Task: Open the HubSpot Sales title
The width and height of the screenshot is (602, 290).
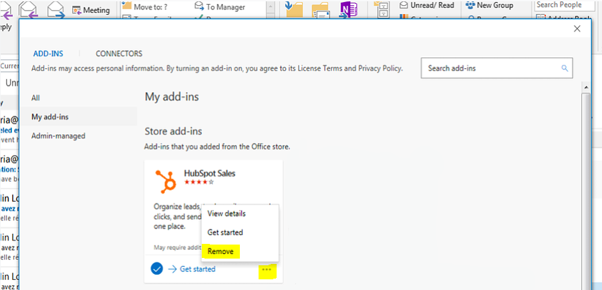Action: click(210, 173)
